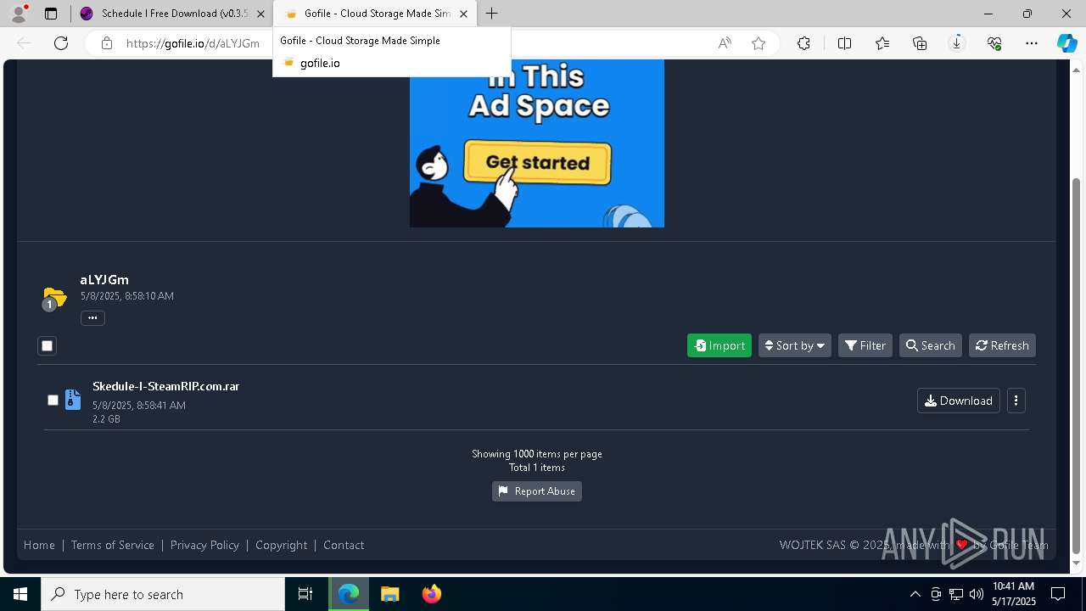Start Read aloud from the address bar

[x=725, y=43]
